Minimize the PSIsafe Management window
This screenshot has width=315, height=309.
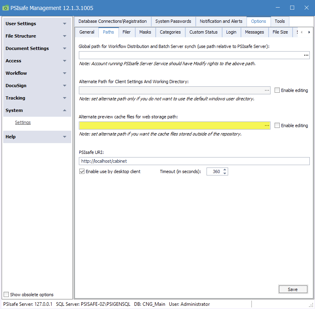coord(278,8)
